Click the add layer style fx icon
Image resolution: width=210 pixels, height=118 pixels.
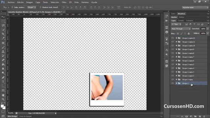click(x=182, y=117)
